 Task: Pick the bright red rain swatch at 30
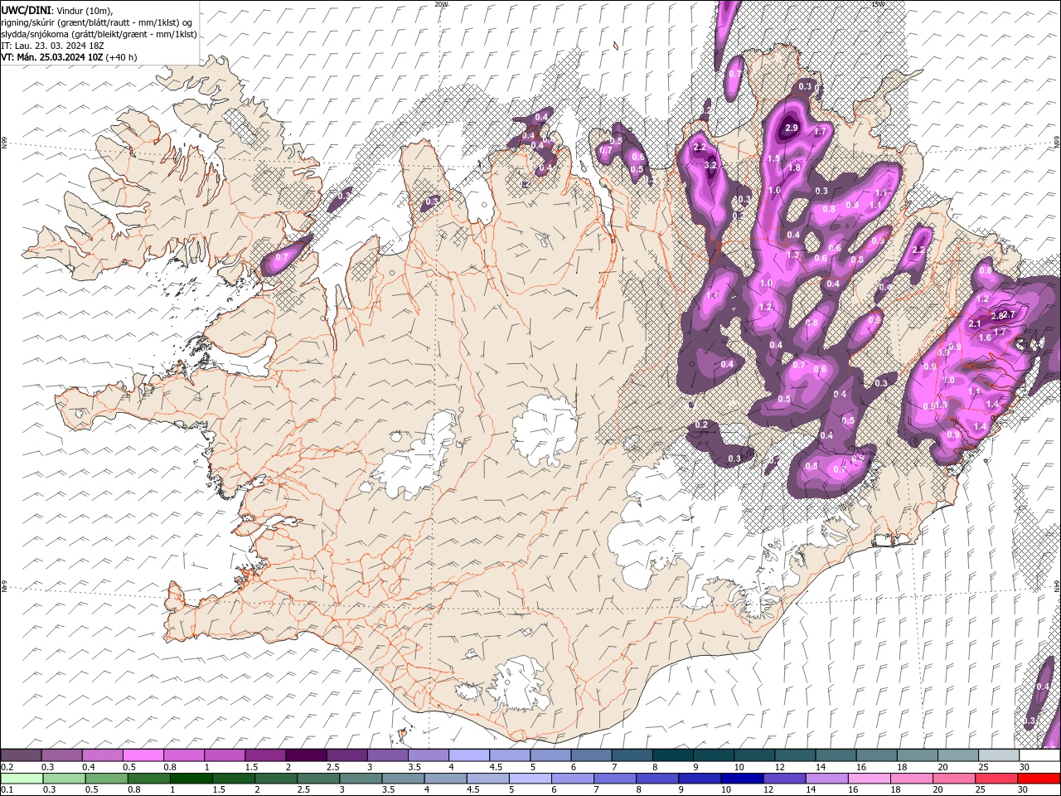1039,779
